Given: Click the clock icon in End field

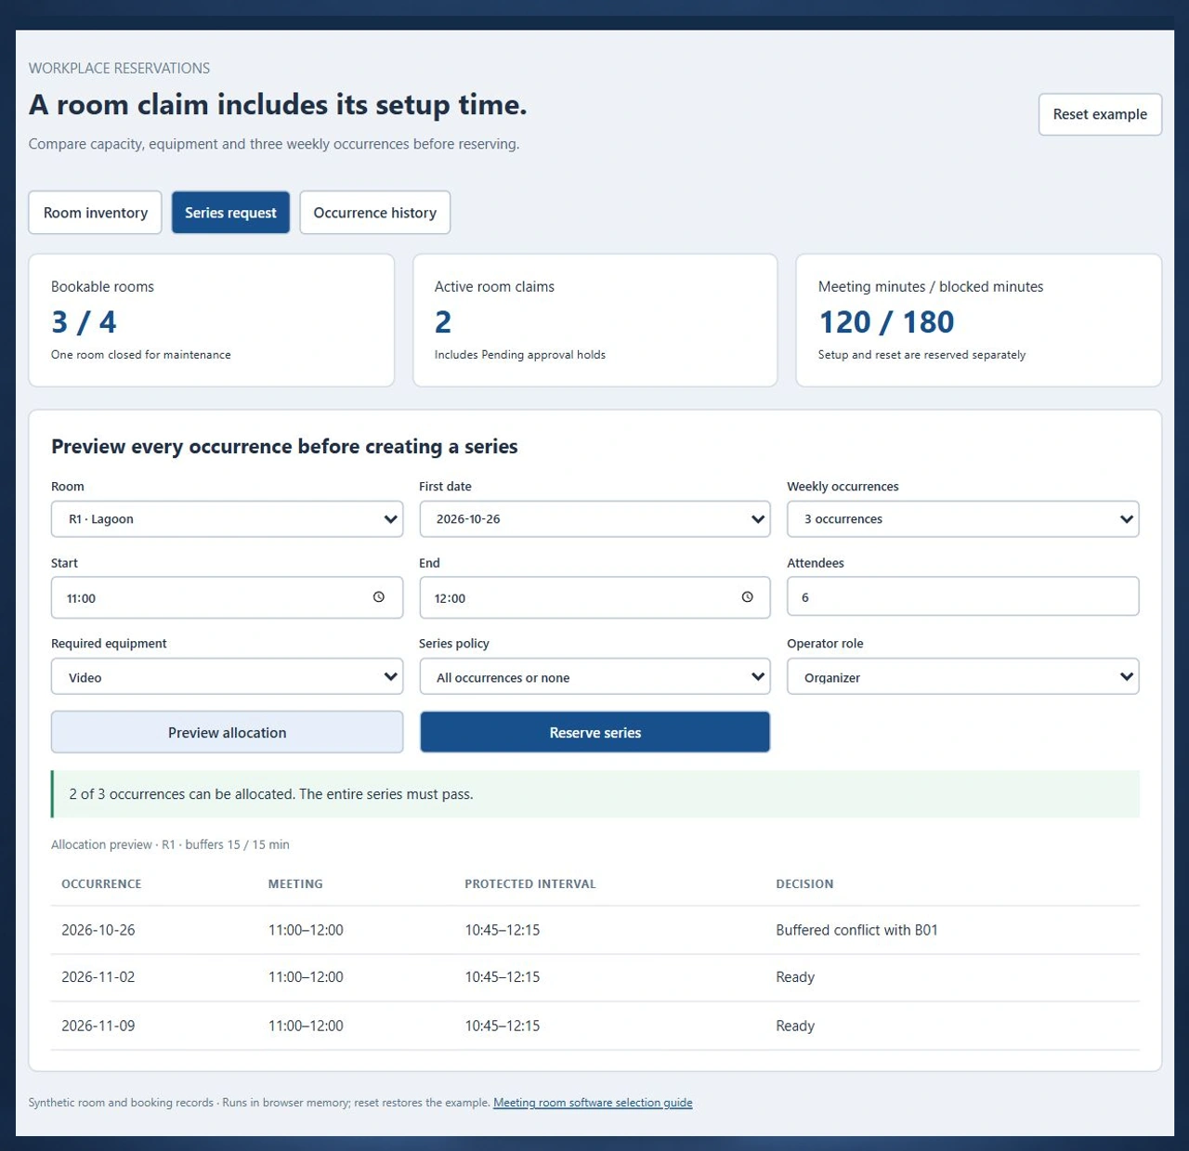Looking at the screenshot, I should click(748, 597).
